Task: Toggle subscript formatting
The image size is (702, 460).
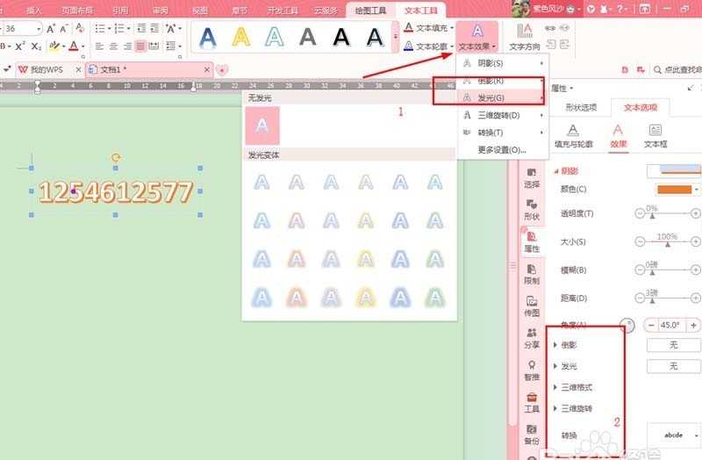Action: click(x=36, y=46)
